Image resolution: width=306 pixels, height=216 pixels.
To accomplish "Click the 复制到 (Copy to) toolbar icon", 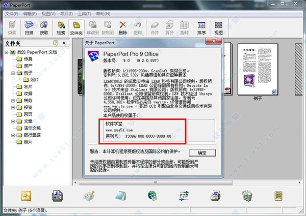I will pos(108,28).
